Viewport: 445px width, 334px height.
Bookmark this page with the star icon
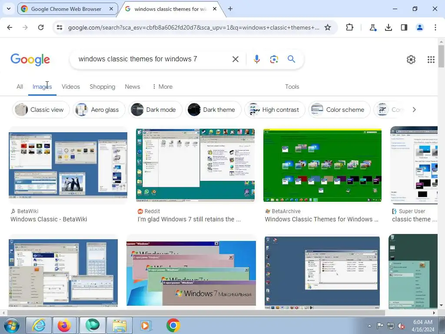click(x=328, y=27)
